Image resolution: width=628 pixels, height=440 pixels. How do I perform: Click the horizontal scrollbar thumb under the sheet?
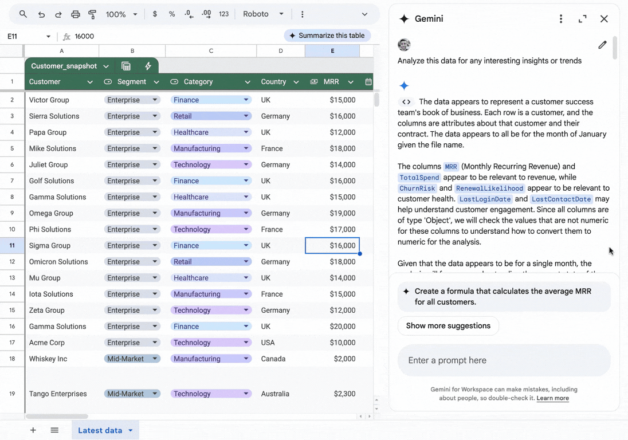[x=57, y=417]
